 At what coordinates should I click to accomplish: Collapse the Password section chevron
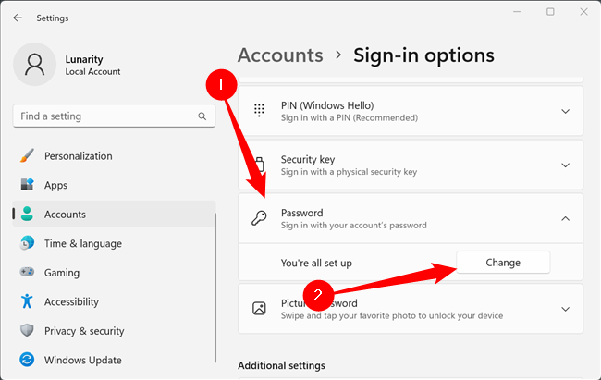pyautogui.click(x=566, y=219)
